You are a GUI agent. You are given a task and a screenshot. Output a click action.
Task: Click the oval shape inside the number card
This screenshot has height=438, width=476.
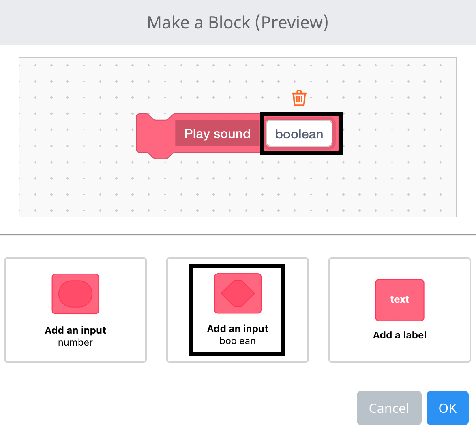click(x=75, y=294)
